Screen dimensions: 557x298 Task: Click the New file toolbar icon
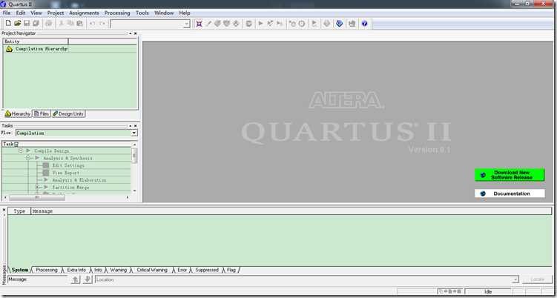8,24
